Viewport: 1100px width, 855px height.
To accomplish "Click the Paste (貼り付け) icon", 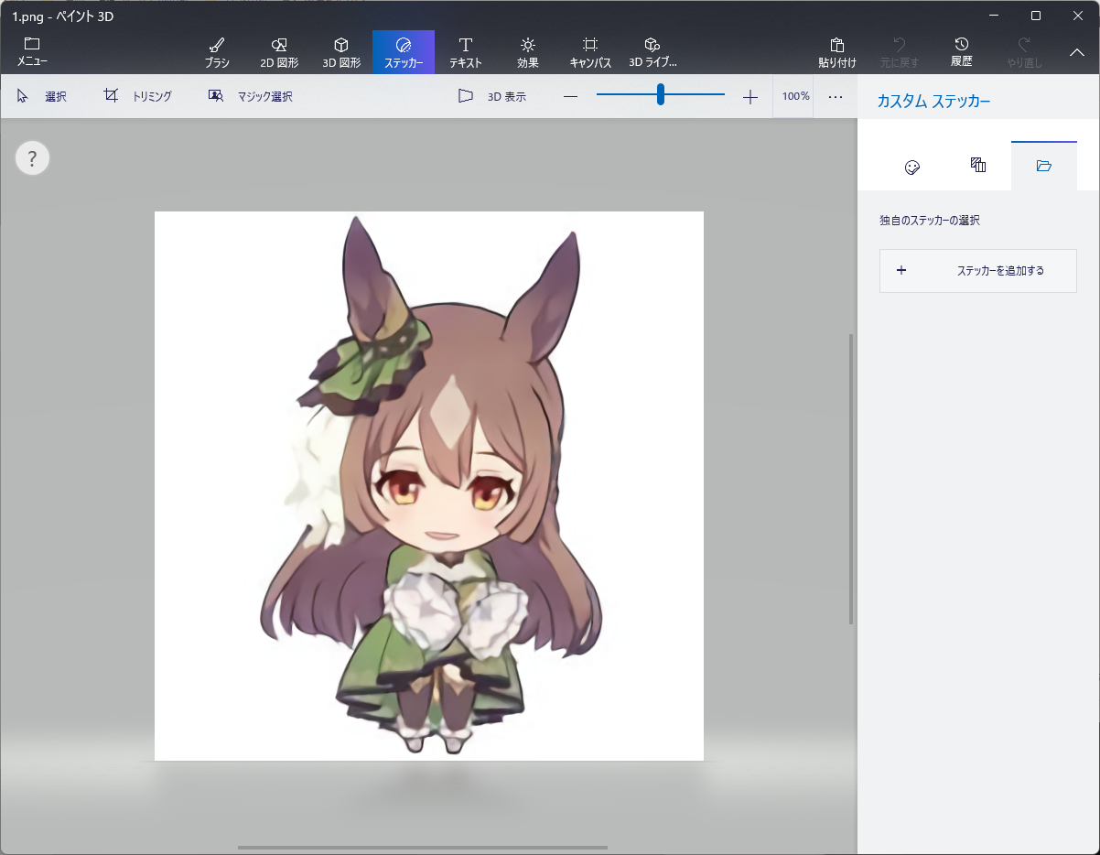I will pos(836,52).
